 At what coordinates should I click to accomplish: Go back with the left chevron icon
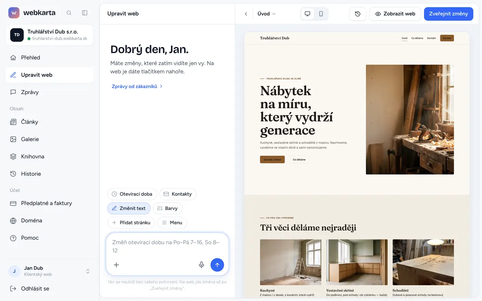(246, 14)
